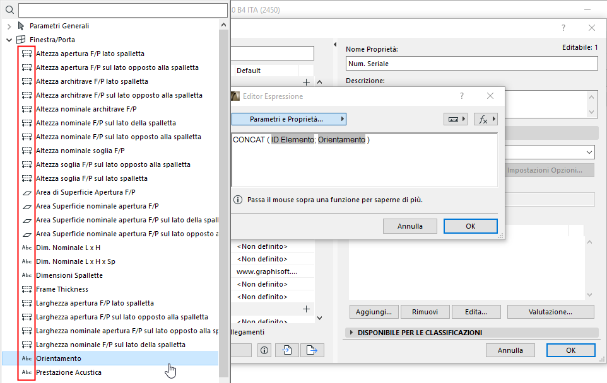Screen dimensions: 607x383
Task: Click the length icon beside Altezza apertura F/P lato spalletta
Action: point(27,54)
